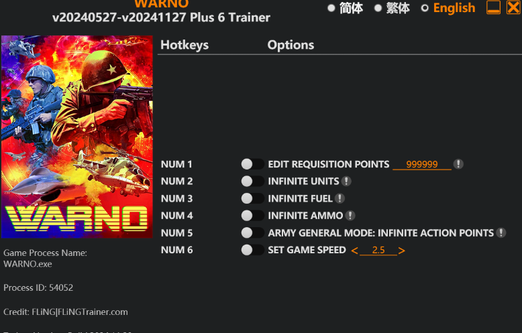
Task: Turn on the Infinite Ammo switch
Action: pos(252,216)
